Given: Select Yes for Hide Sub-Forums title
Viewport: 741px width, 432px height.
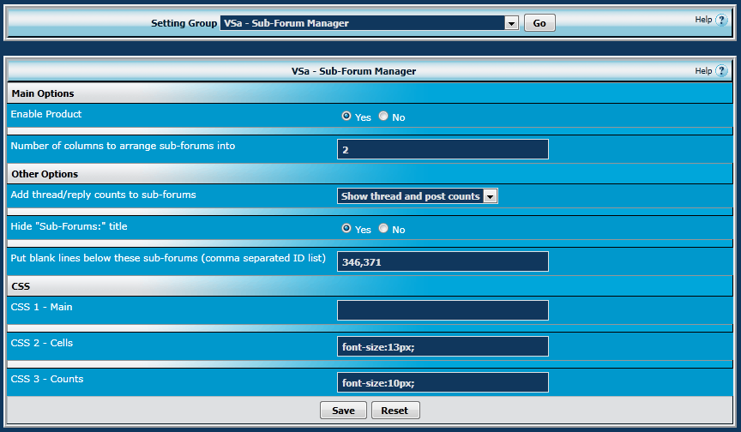Looking at the screenshot, I should [346, 229].
